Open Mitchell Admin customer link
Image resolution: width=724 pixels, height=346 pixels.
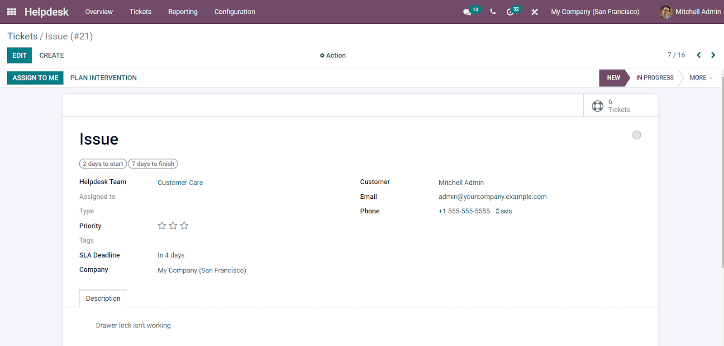tap(461, 182)
